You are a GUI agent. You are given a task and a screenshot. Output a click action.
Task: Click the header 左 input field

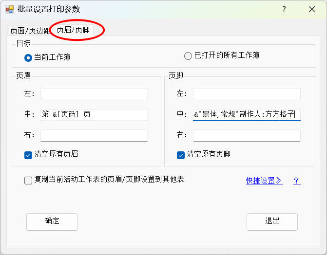94,93
